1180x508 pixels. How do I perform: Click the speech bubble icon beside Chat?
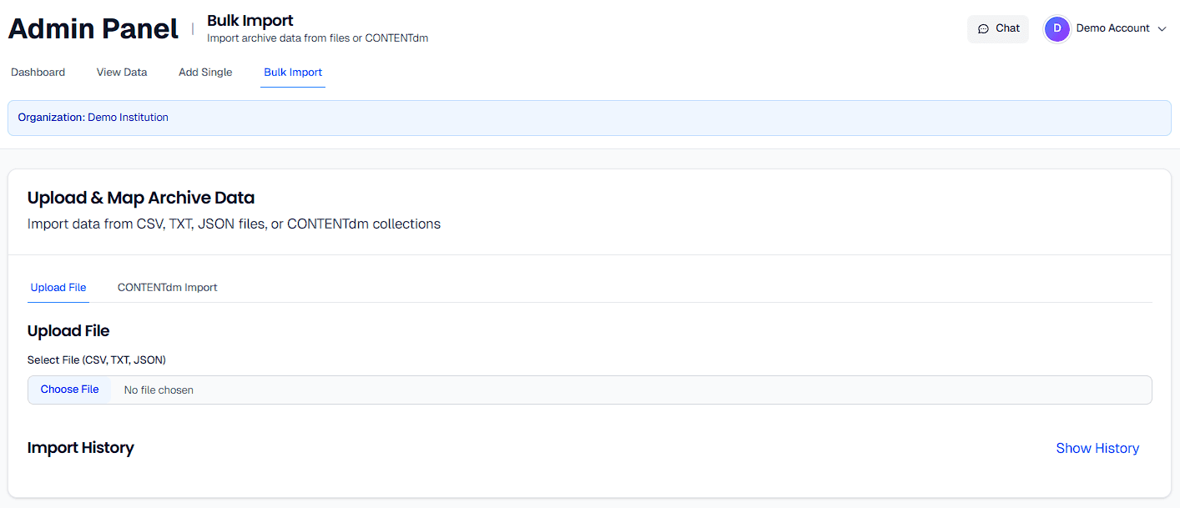tap(985, 28)
